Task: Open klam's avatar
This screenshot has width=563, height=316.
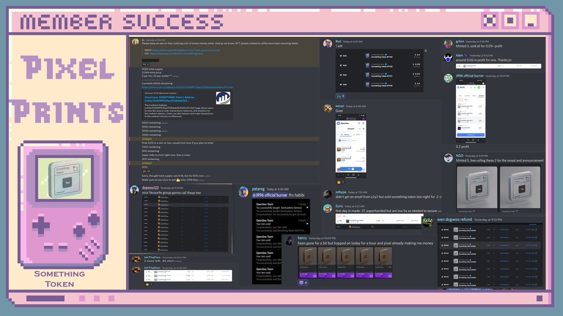Action: click(448, 58)
